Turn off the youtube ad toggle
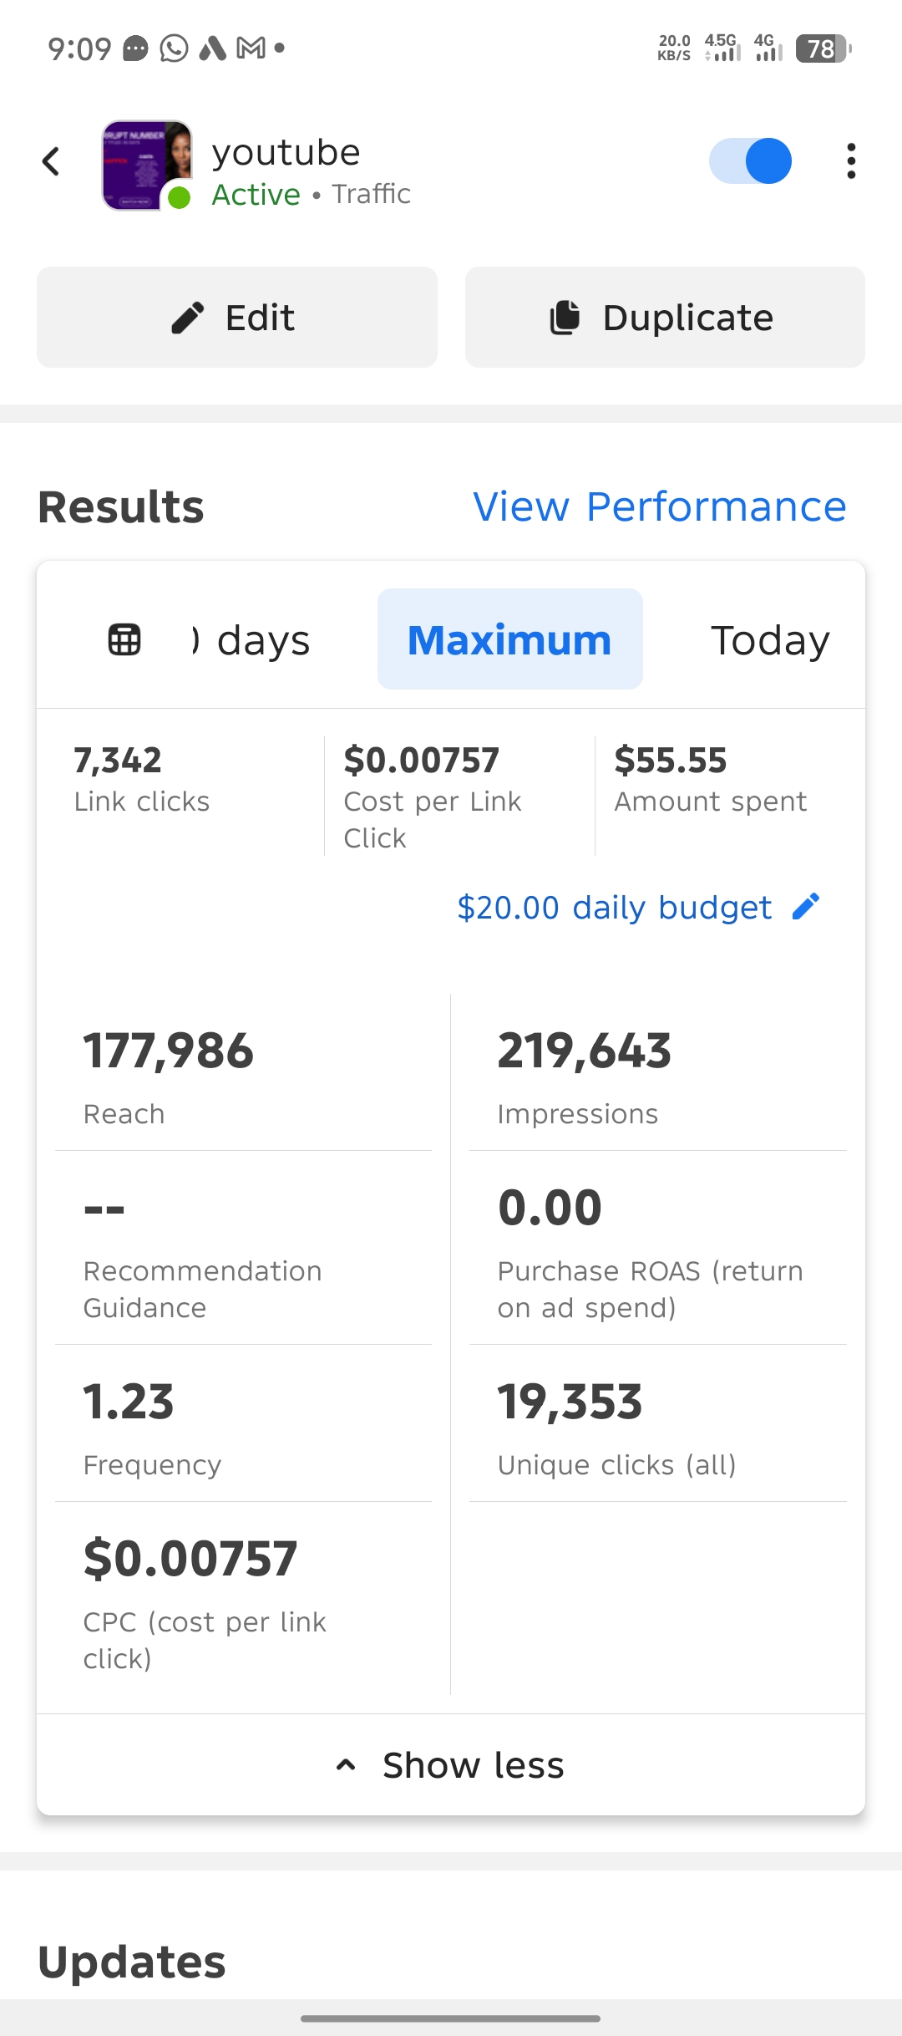 (x=750, y=161)
